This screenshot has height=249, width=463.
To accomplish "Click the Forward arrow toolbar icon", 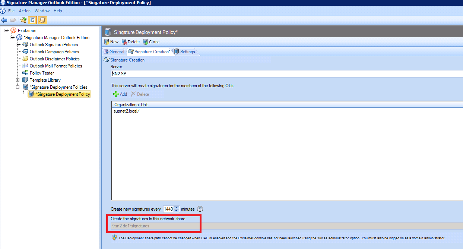I will [13, 20].
